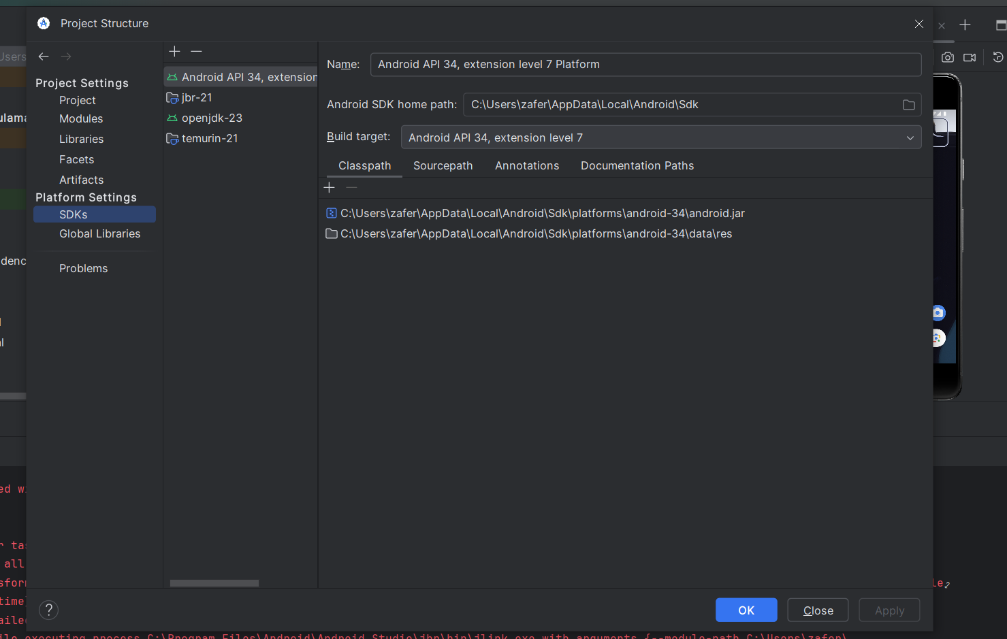Click the OK button
Viewport: 1007px width, 639px height.
coord(746,610)
